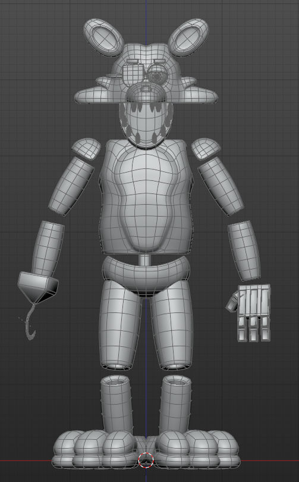This screenshot has height=482, width=299.
Task: Select the snout at the head's center
Action: pos(146,91)
